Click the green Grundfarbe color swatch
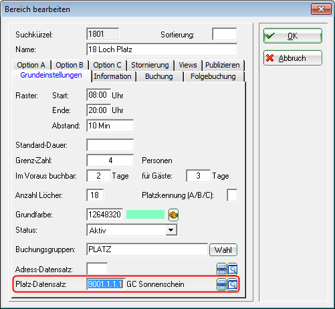335x309 pixels. [145, 215]
